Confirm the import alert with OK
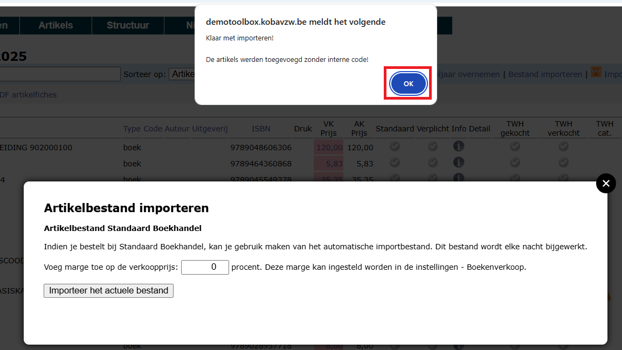 point(408,83)
